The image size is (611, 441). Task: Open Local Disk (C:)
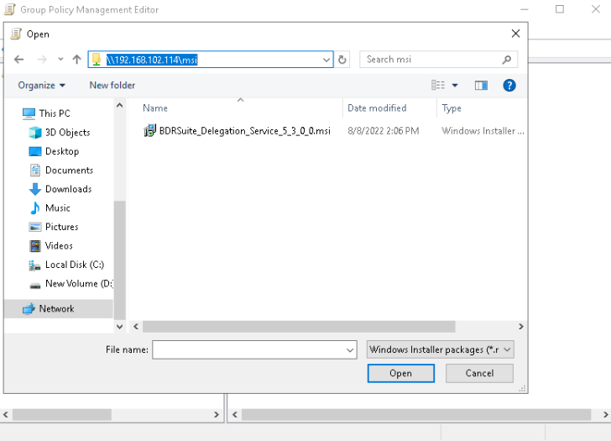(x=75, y=265)
